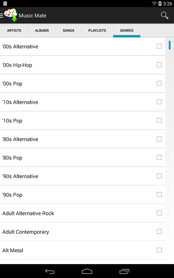Open the '90s Pop genre entry
The height and width of the screenshot is (278, 174).
(83, 195)
